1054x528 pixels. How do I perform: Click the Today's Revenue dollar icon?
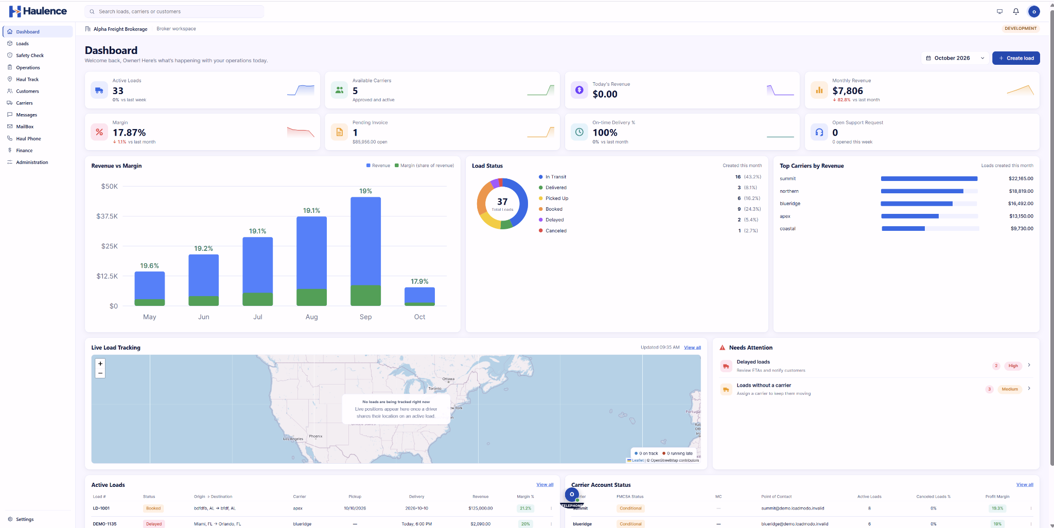579,90
